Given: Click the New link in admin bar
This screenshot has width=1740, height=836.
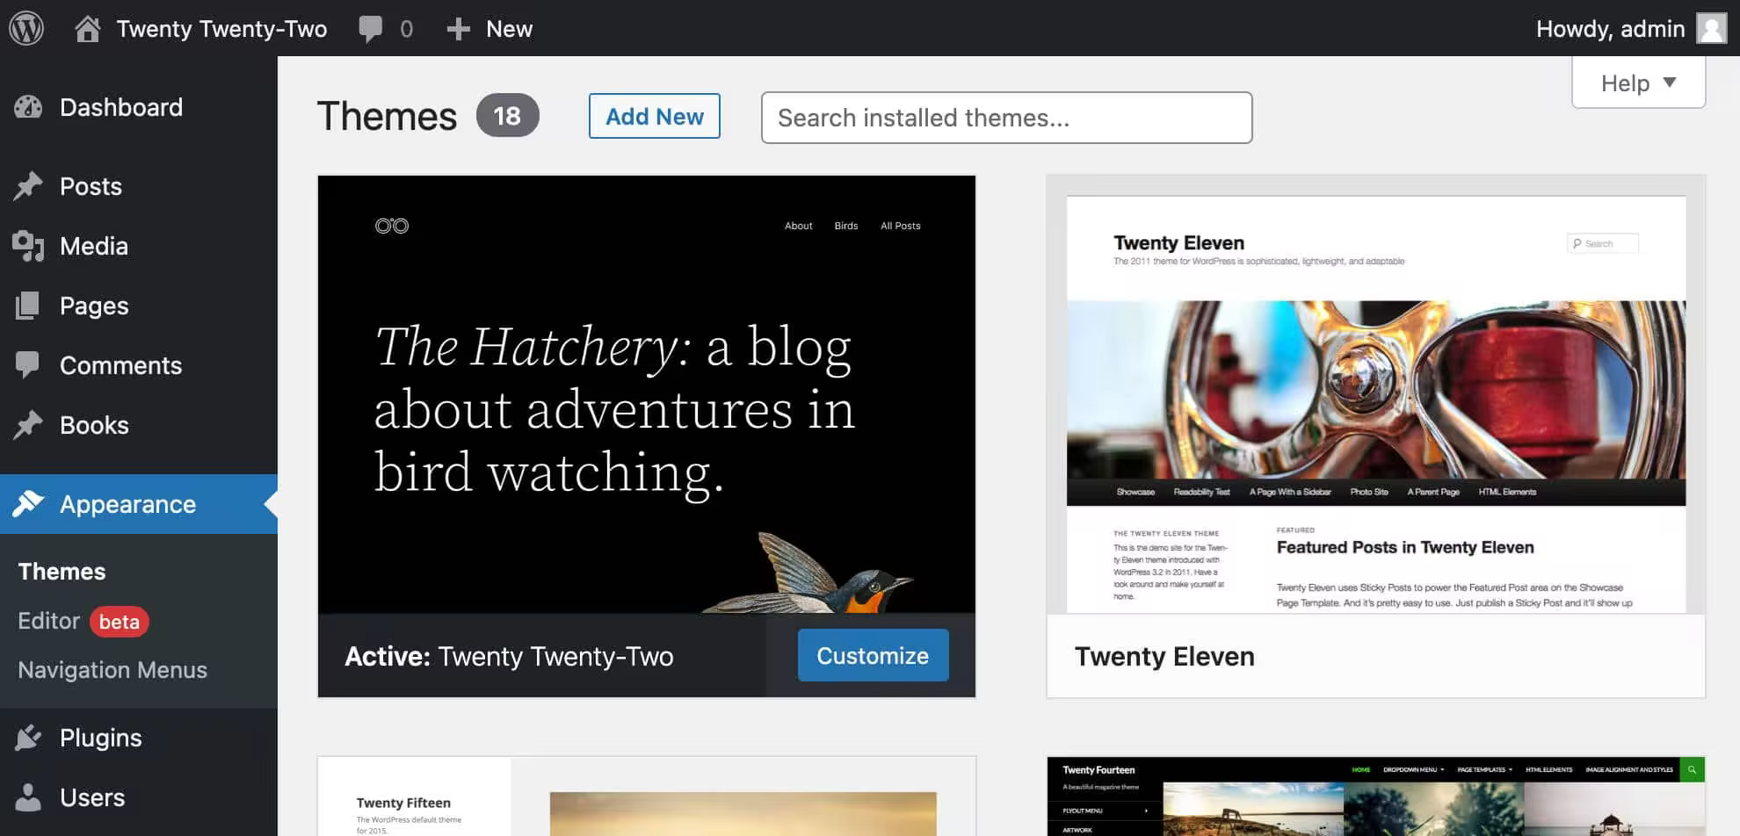Looking at the screenshot, I should pos(509,29).
